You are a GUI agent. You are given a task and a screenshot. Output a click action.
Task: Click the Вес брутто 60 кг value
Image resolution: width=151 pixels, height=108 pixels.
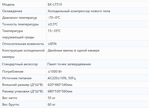click(x=51, y=105)
